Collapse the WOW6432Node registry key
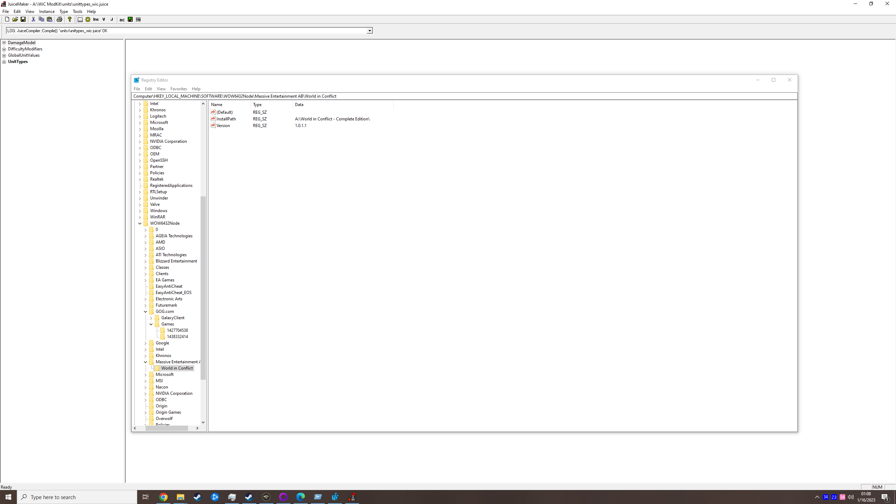Image resolution: width=896 pixels, height=504 pixels. click(x=140, y=223)
